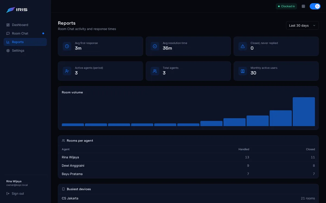Click the Settings gear icon
The width and height of the screenshot is (326, 203).
click(x=8, y=51)
